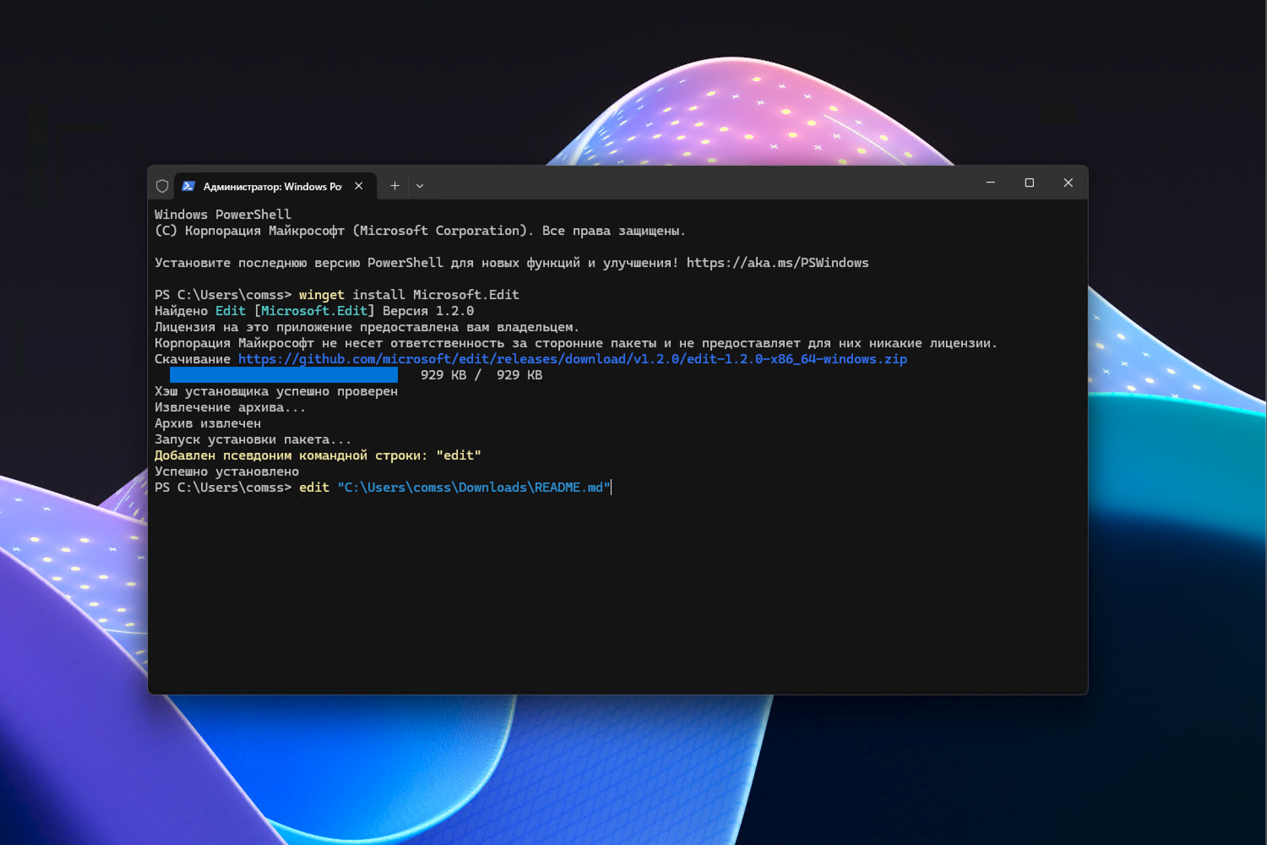Click the blue download progress bar
Viewport: 1267px width, 845px height.
284,375
